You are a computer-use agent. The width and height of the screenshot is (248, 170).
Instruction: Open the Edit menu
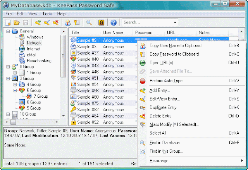pos(20,14)
